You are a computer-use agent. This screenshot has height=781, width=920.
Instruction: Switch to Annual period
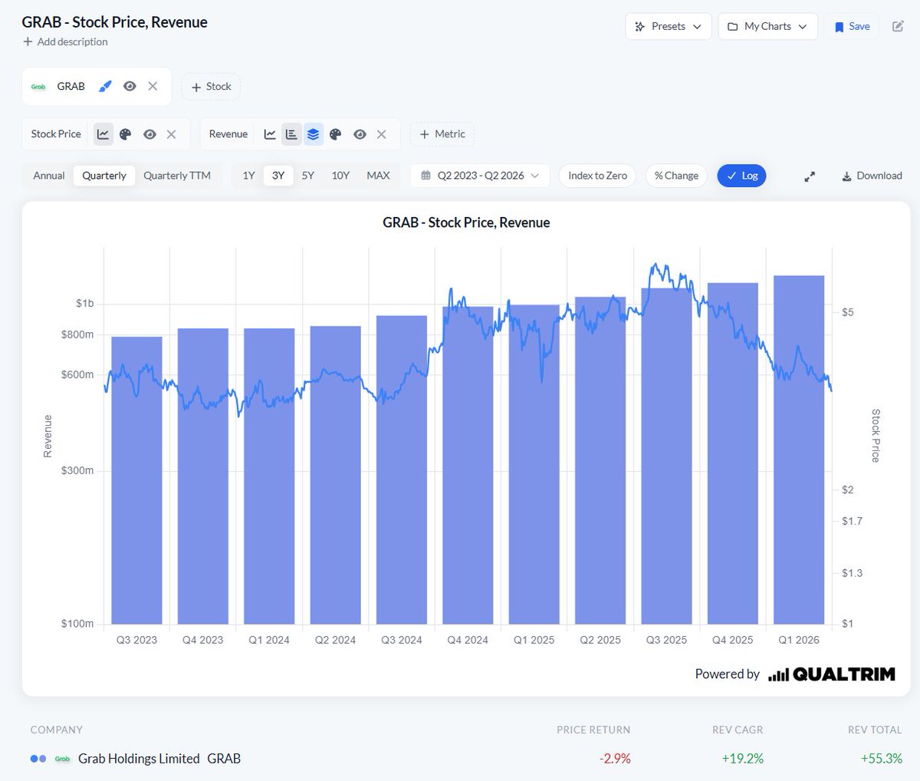click(49, 176)
